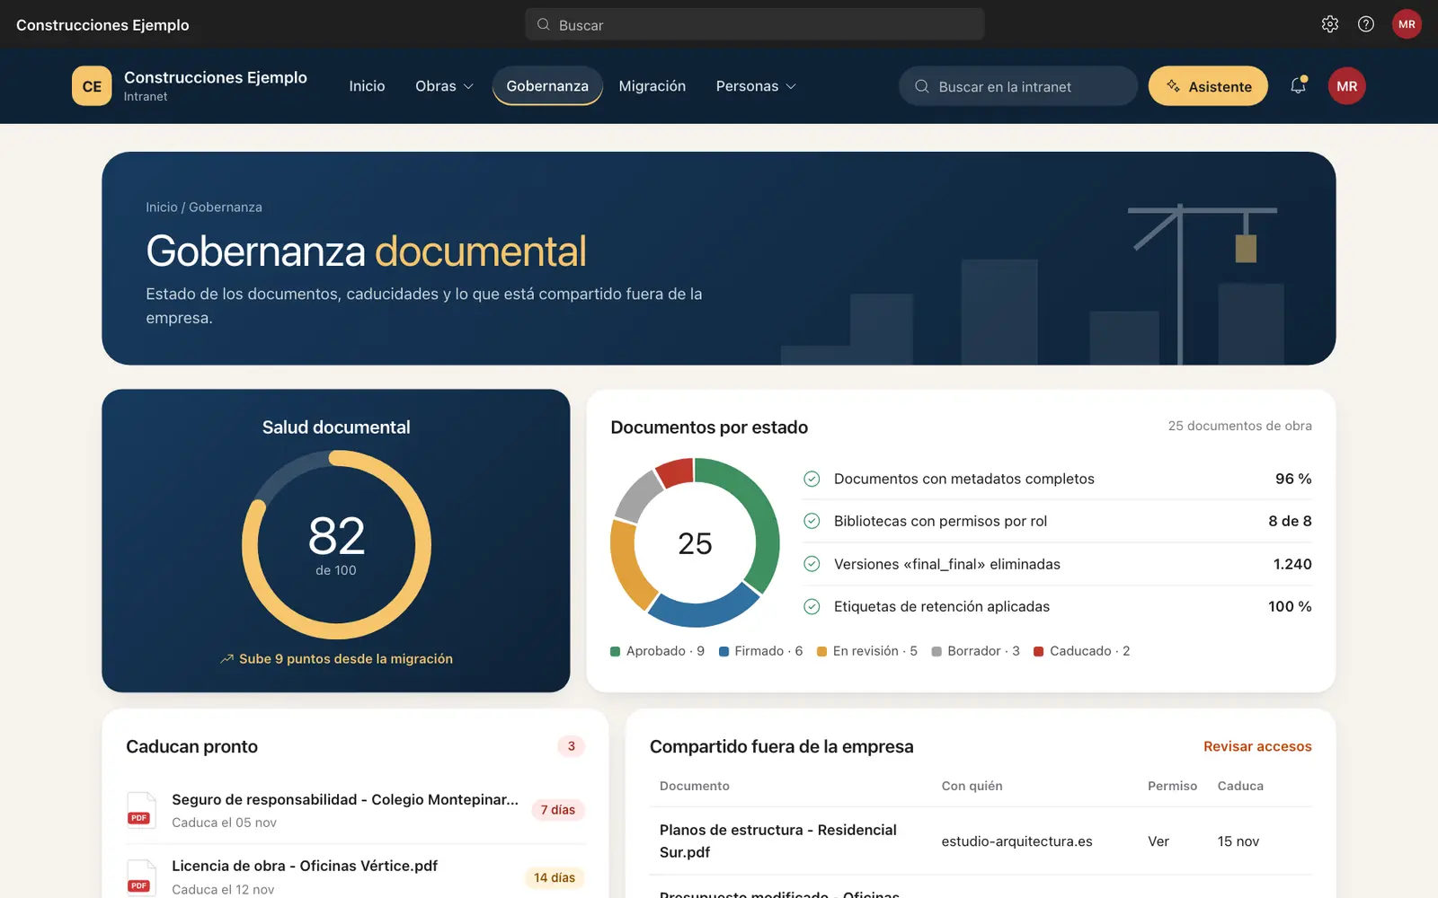Click the 7 días expiry badge
1438x898 pixels.
coord(558,810)
